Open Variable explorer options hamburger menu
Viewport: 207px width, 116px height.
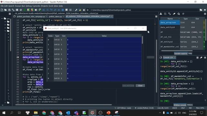pyautogui.click(x=205, y=14)
